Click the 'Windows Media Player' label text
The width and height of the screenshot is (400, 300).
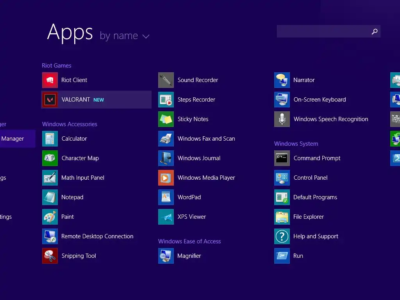point(206,178)
